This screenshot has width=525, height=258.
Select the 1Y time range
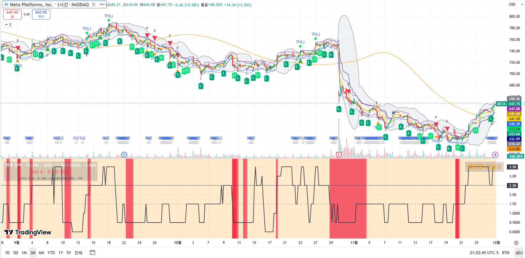(x=61, y=253)
